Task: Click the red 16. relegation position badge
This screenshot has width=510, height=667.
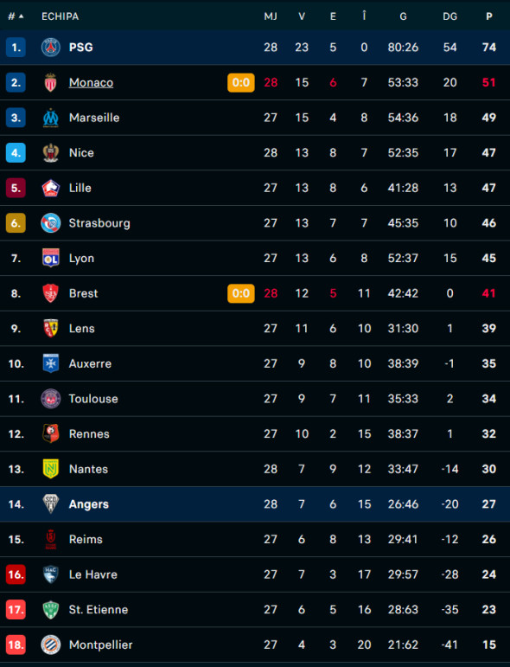Action: click(16, 574)
